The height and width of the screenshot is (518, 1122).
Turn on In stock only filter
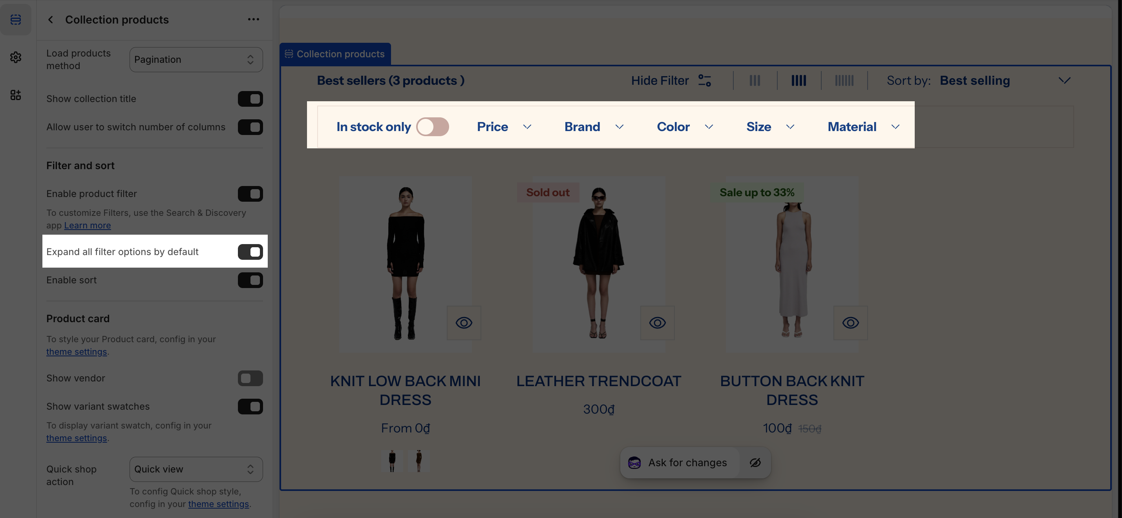(432, 127)
